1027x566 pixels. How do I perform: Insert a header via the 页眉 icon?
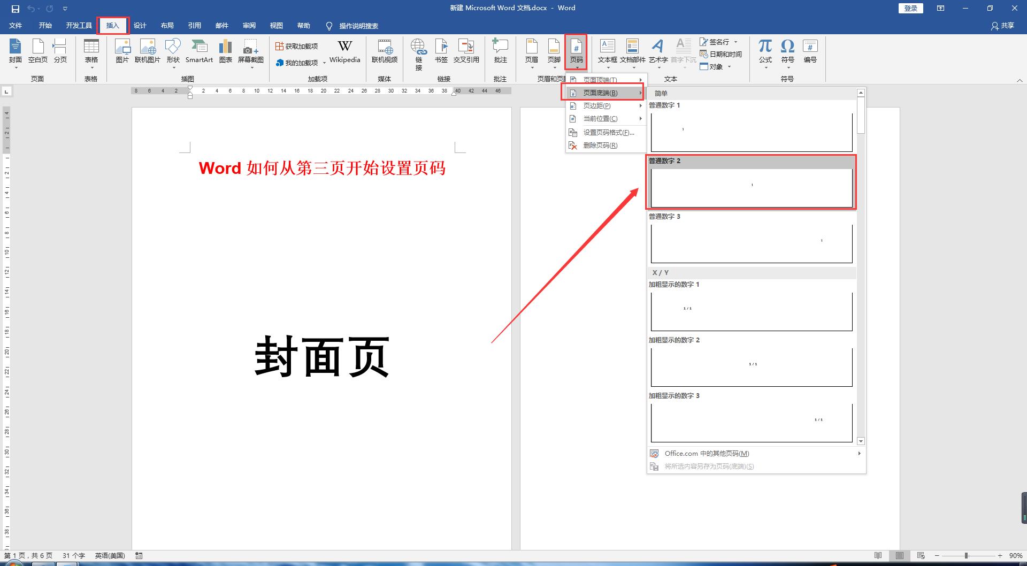tap(531, 52)
